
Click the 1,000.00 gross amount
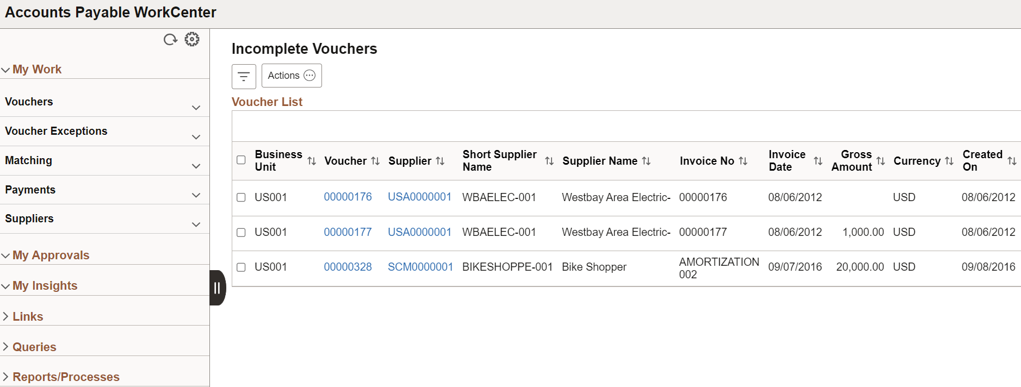click(863, 232)
